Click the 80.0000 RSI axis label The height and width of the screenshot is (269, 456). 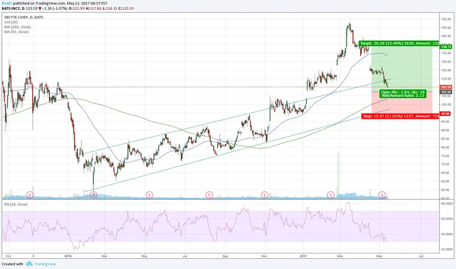click(x=447, y=204)
